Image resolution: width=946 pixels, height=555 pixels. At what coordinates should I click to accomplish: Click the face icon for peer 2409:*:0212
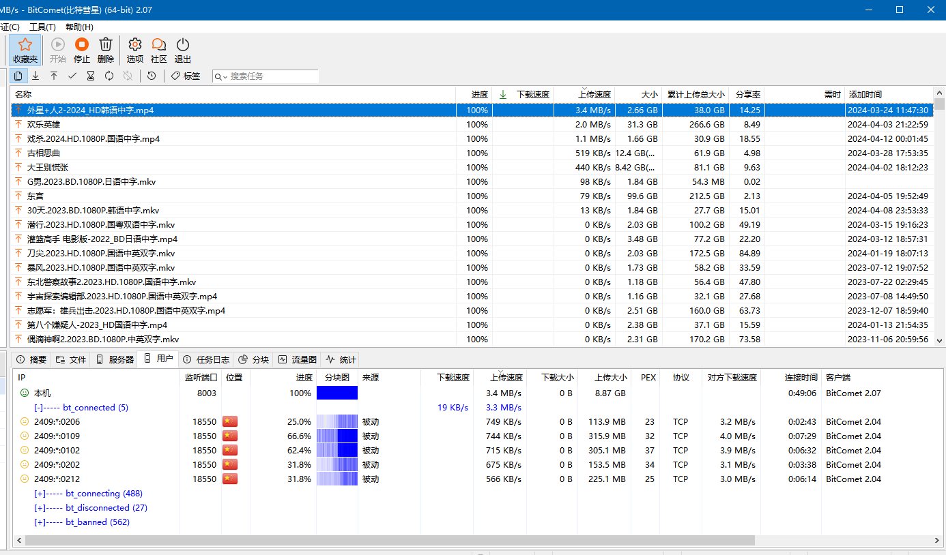coord(25,479)
